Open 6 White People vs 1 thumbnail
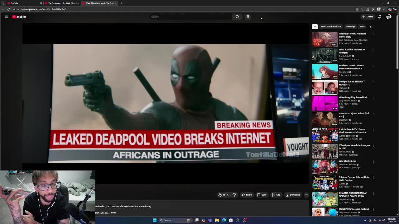399x224 pixels. click(324, 135)
